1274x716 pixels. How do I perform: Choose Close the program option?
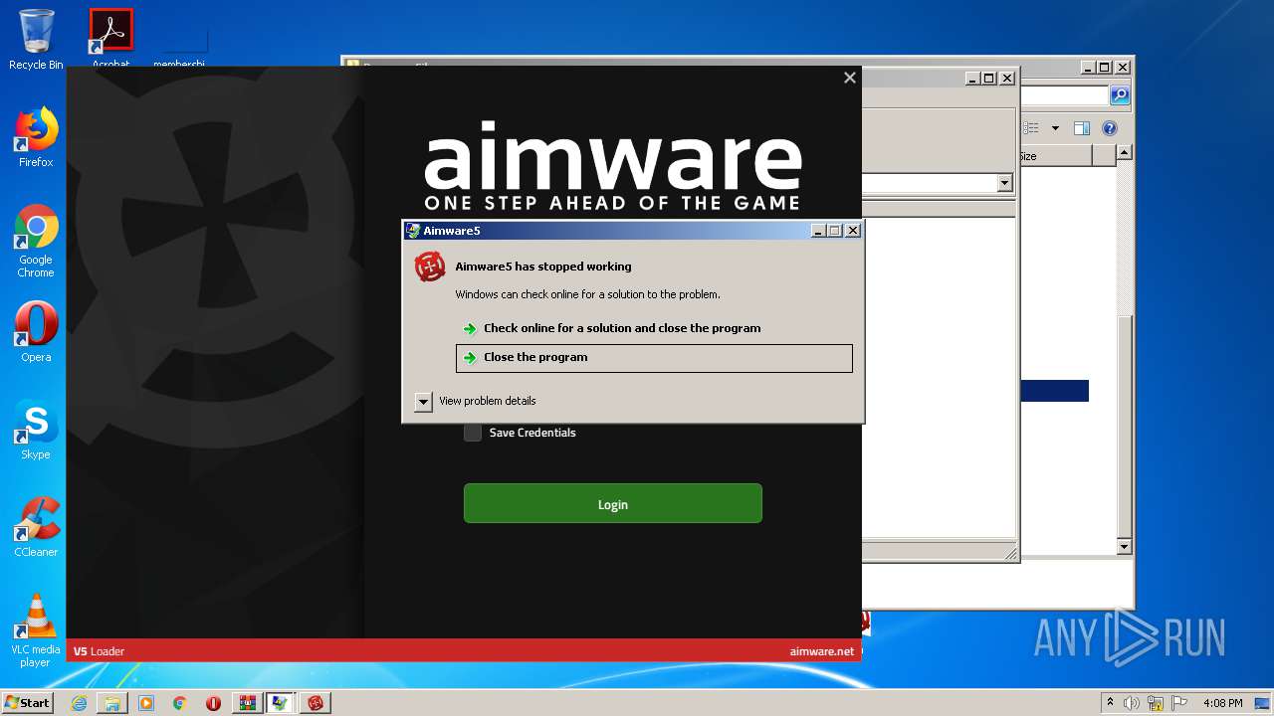(654, 358)
